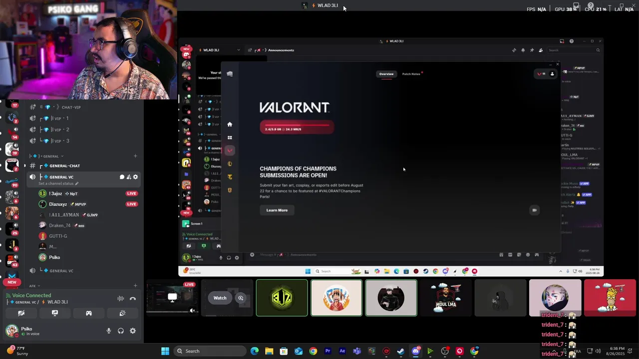Open Steam from the Windows taskbar
Screen dimensions: 639x359
point(401,351)
